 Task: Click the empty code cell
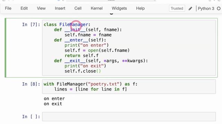click(x=129, y=116)
